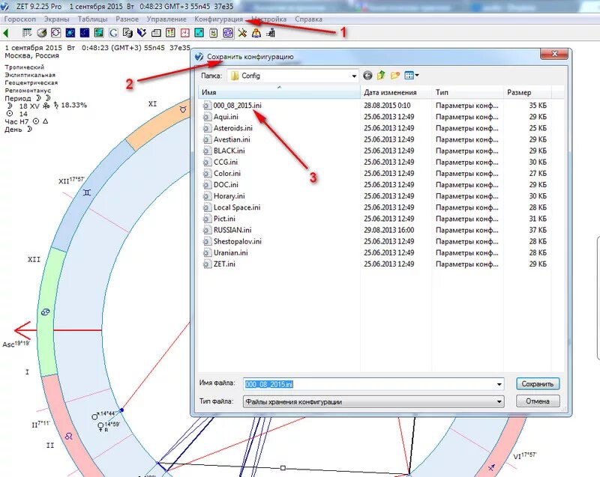Create new folder in save dialog
Viewport: 600px width, 477px height.
point(395,76)
